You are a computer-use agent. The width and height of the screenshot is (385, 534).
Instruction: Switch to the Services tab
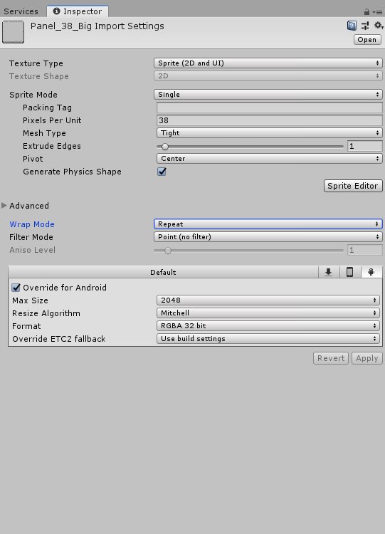click(21, 11)
